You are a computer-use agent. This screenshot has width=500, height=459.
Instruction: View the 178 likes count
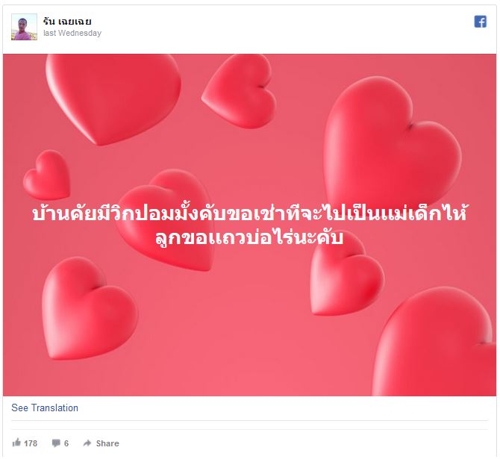tap(31, 443)
